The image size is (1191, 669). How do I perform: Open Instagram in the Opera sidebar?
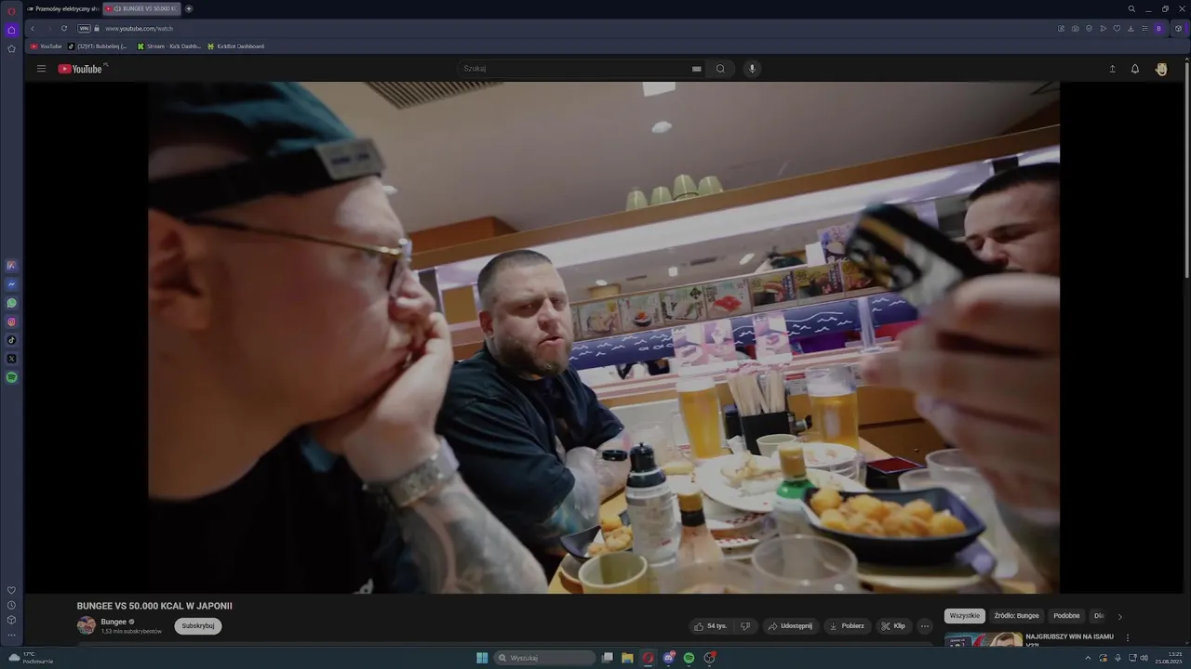click(x=11, y=321)
